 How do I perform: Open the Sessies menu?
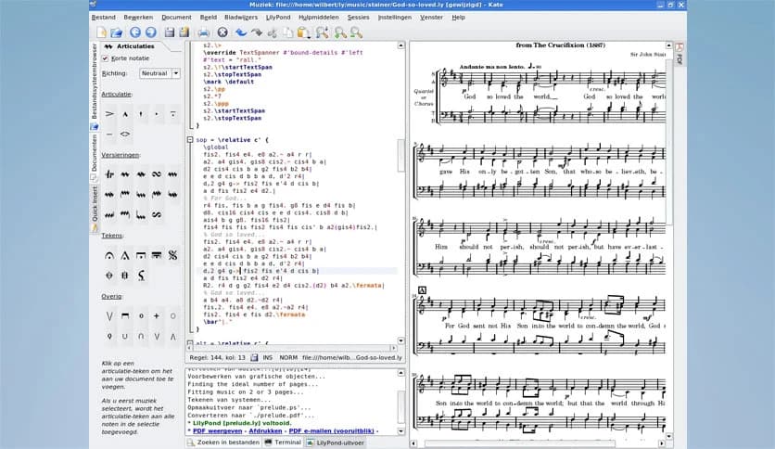tap(358, 18)
